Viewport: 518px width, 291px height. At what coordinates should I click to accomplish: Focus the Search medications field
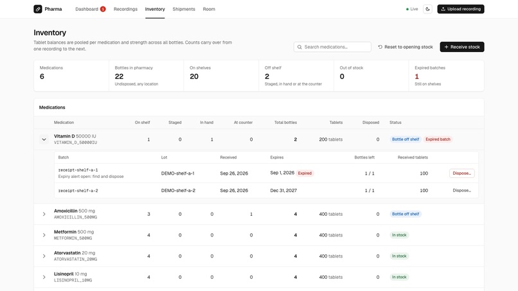tap(332, 47)
